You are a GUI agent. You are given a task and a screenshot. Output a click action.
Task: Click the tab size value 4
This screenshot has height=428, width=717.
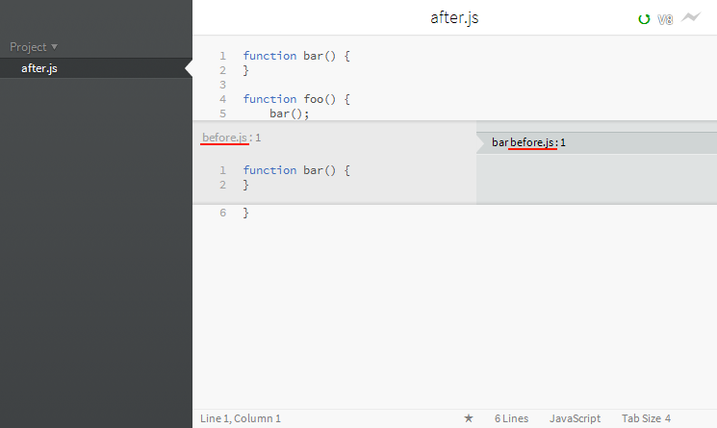[x=668, y=418]
